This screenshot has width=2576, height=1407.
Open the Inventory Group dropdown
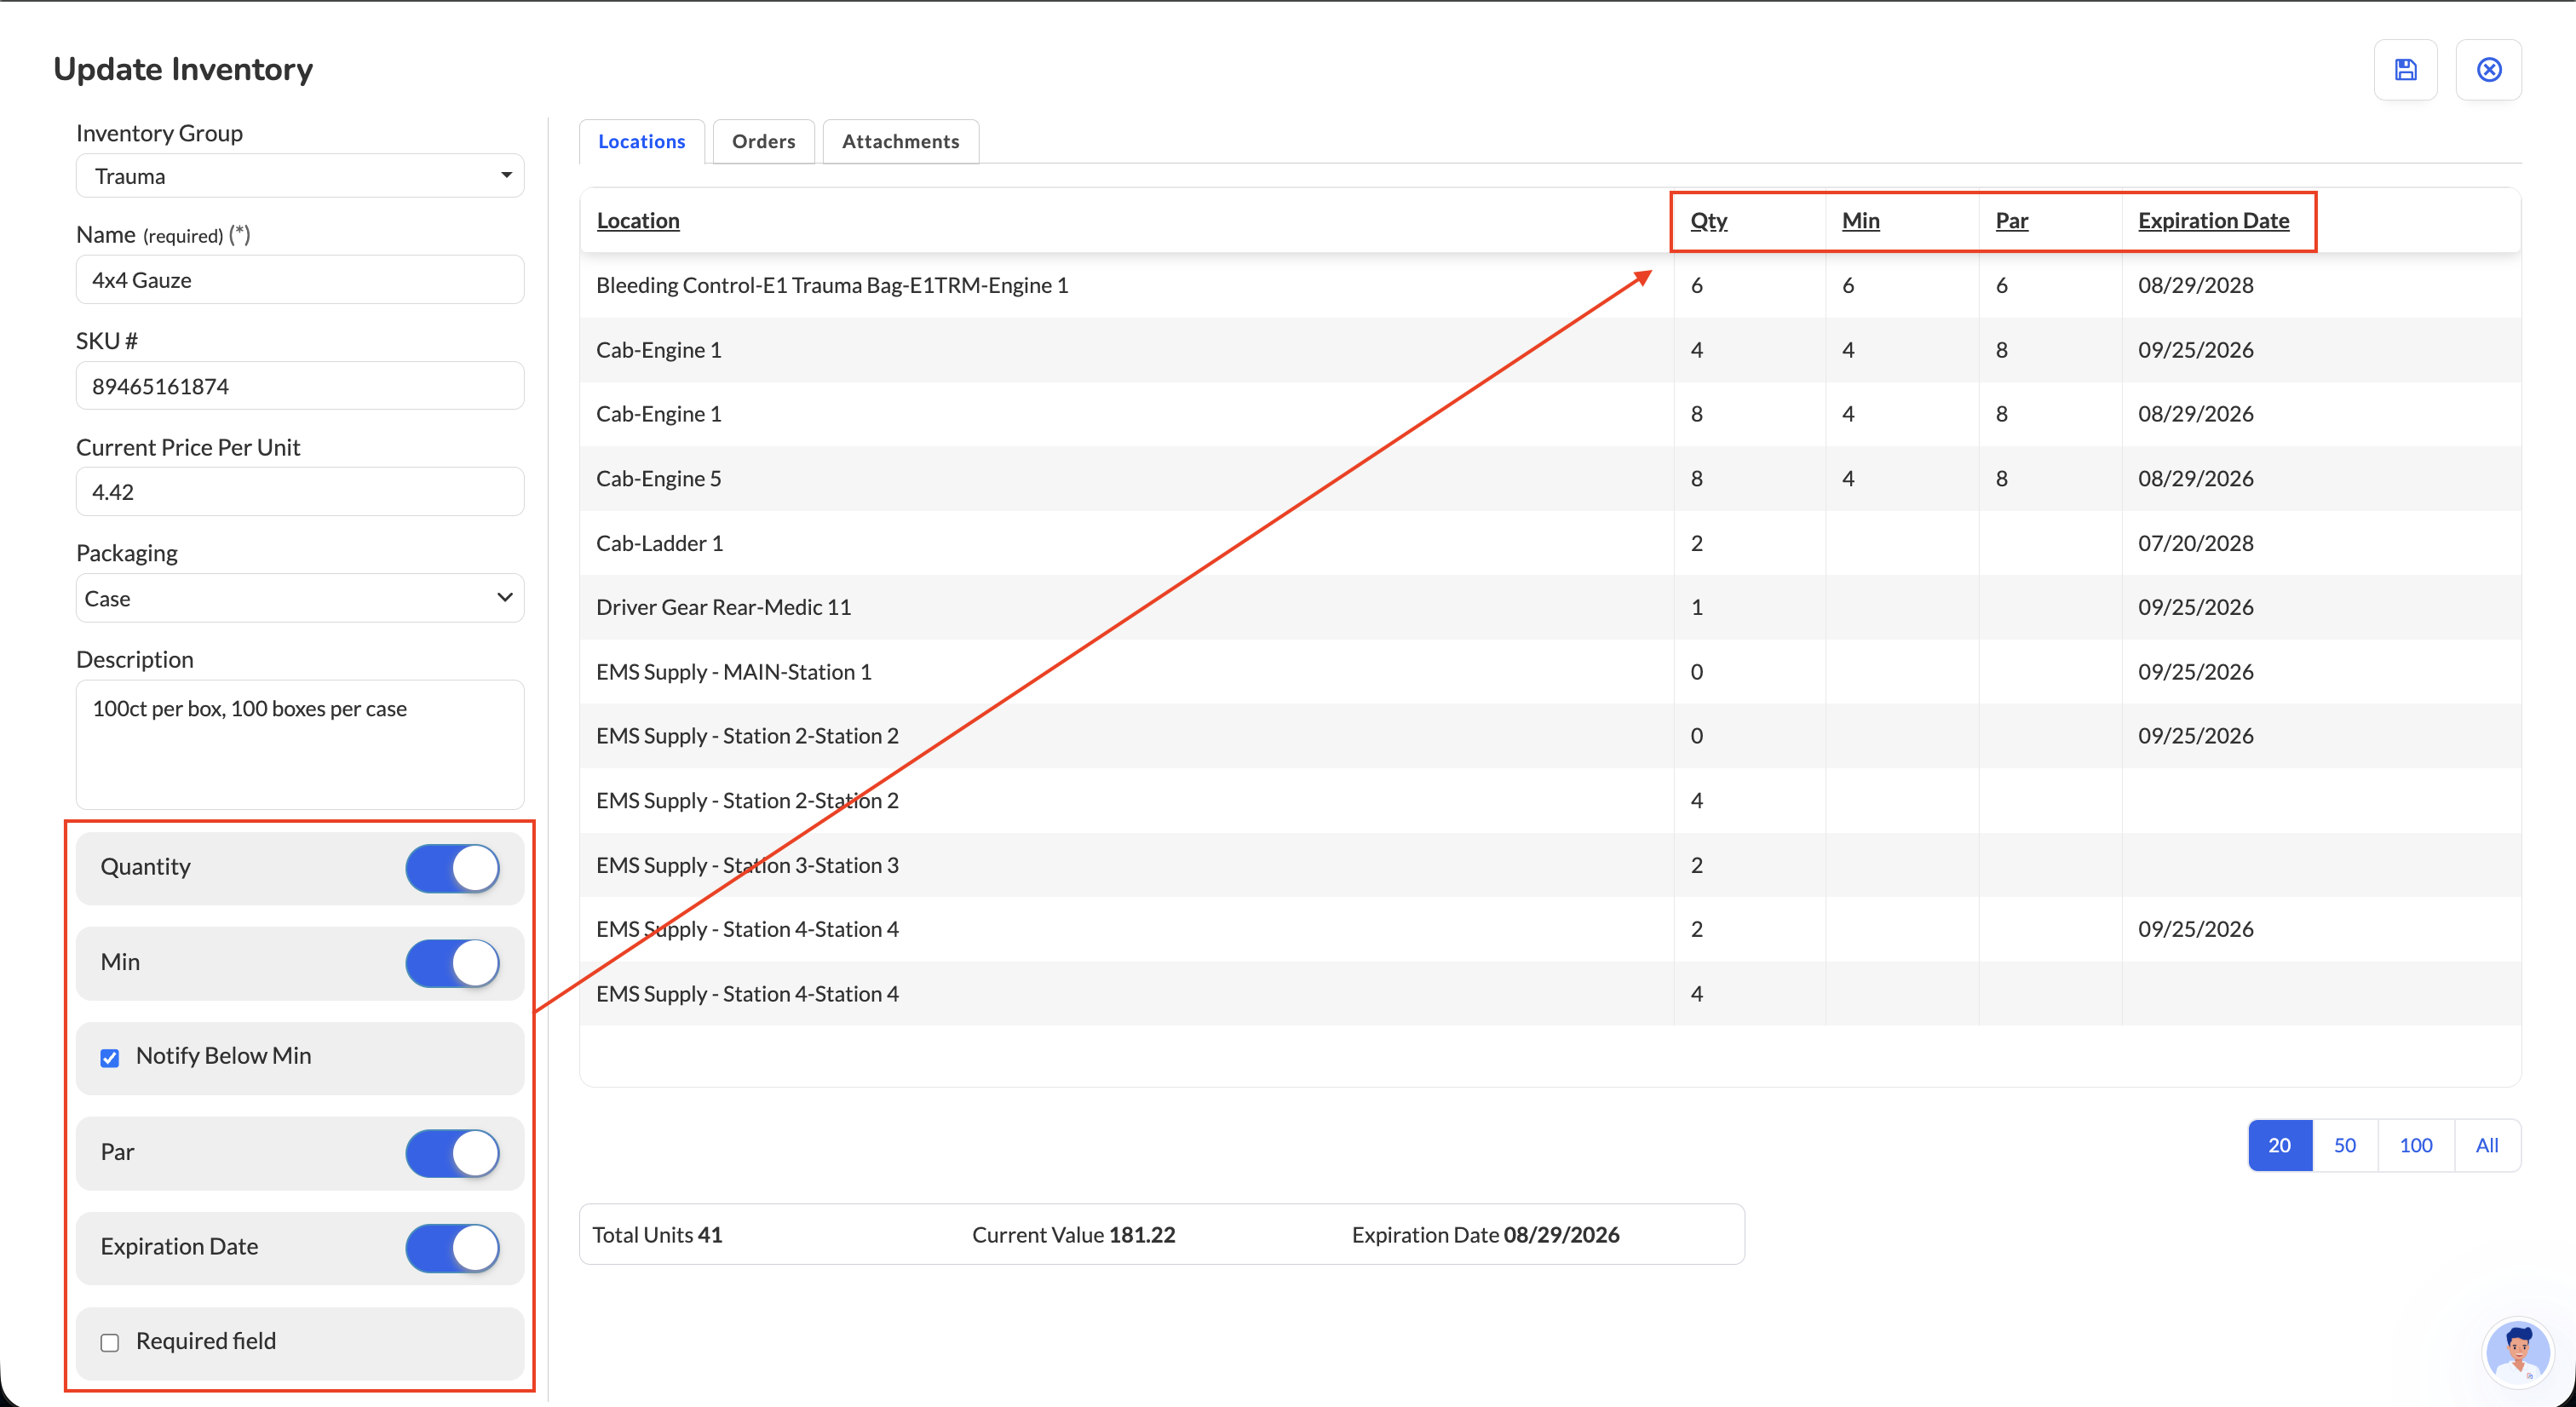pyautogui.click(x=300, y=176)
